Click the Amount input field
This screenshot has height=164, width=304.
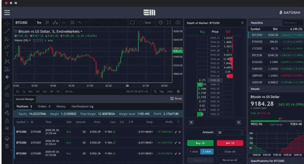(x=228, y=133)
